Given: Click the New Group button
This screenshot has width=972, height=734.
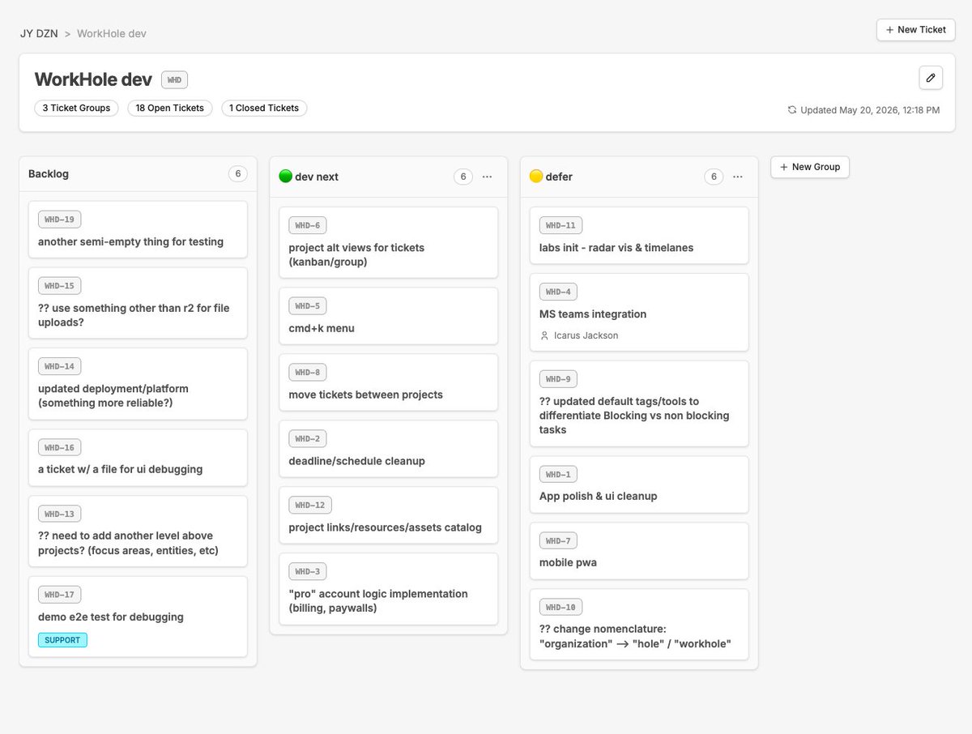Looking at the screenshot, I should (x=810, y=167).
